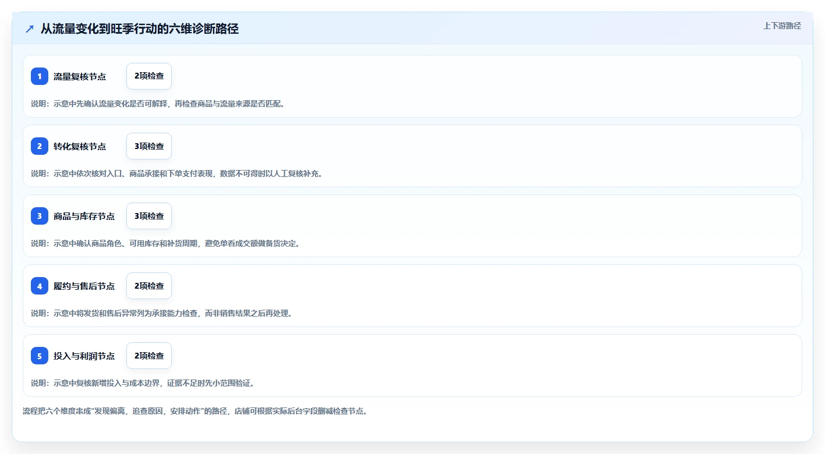Screen dimensions: 825x454
Task: Select the 转化复核节点 title
Action: (80, 146)
